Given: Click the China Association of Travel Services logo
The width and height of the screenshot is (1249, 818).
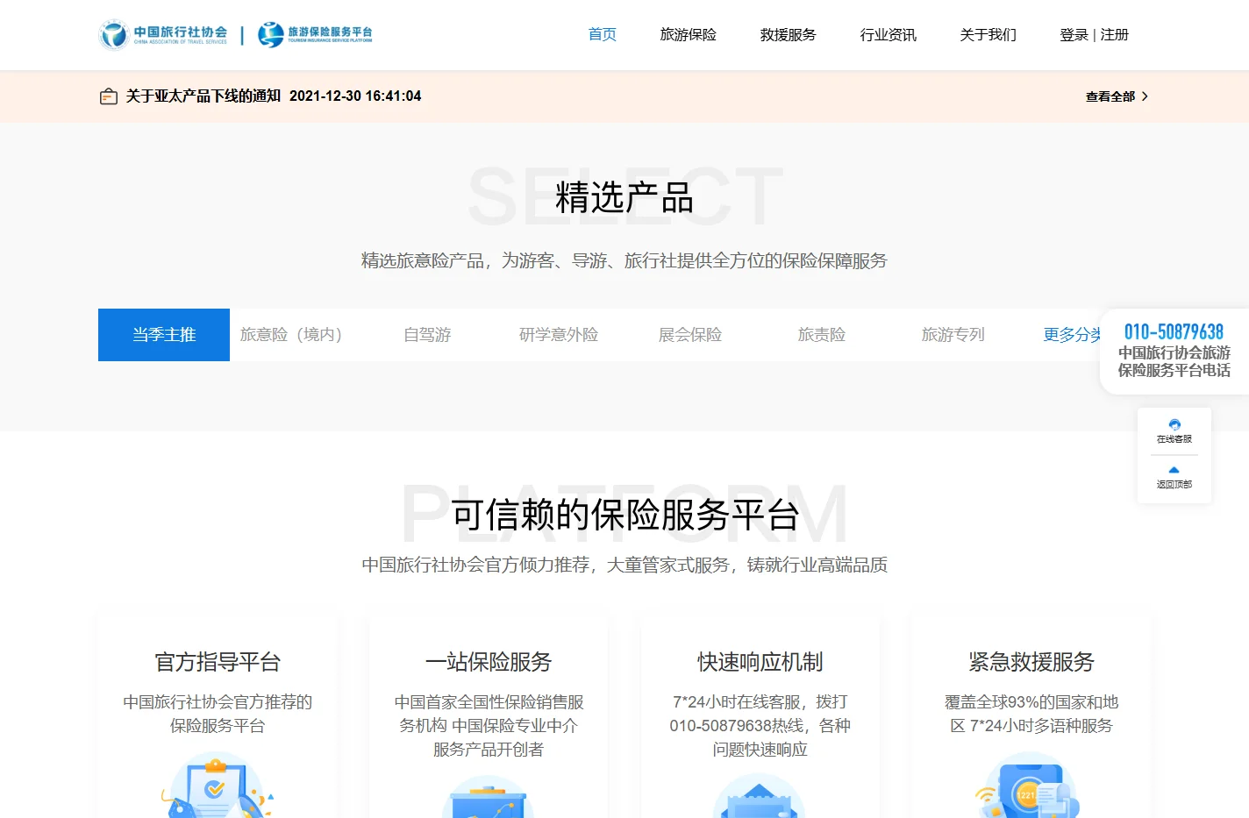Looking at the screenshot, I should 163,35.
